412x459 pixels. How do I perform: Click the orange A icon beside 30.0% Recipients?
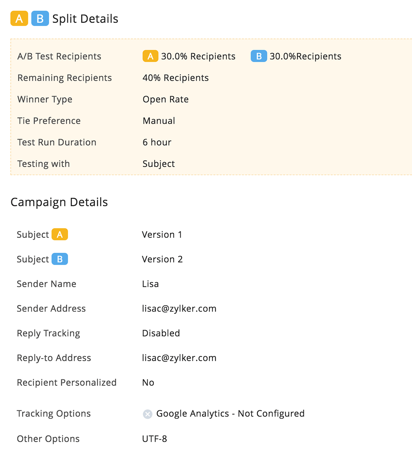(x=150, y=56)
